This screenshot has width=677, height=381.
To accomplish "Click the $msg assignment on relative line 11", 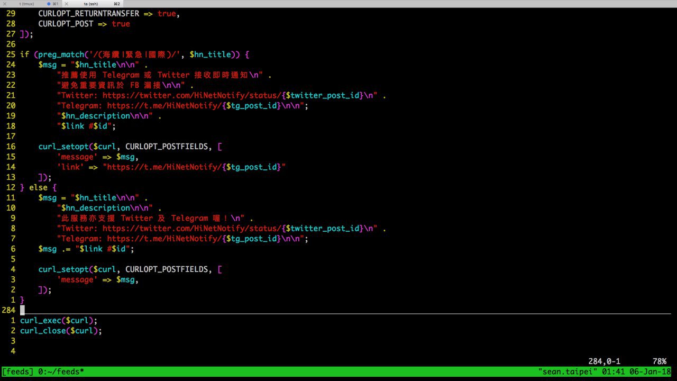I will click(x=93, y=198).
